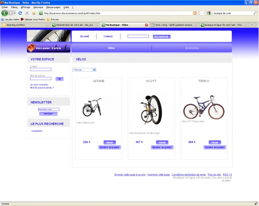Viewport: 259px width, 206px height.
Task: Click the bicycle wheel site logo image
Action: coord(49,36)
